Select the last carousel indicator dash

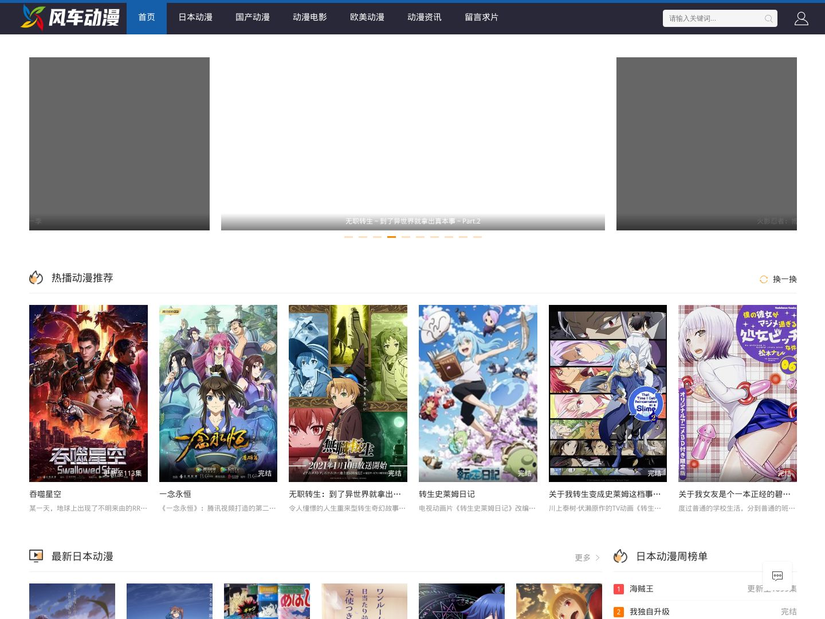click(477, 237)
